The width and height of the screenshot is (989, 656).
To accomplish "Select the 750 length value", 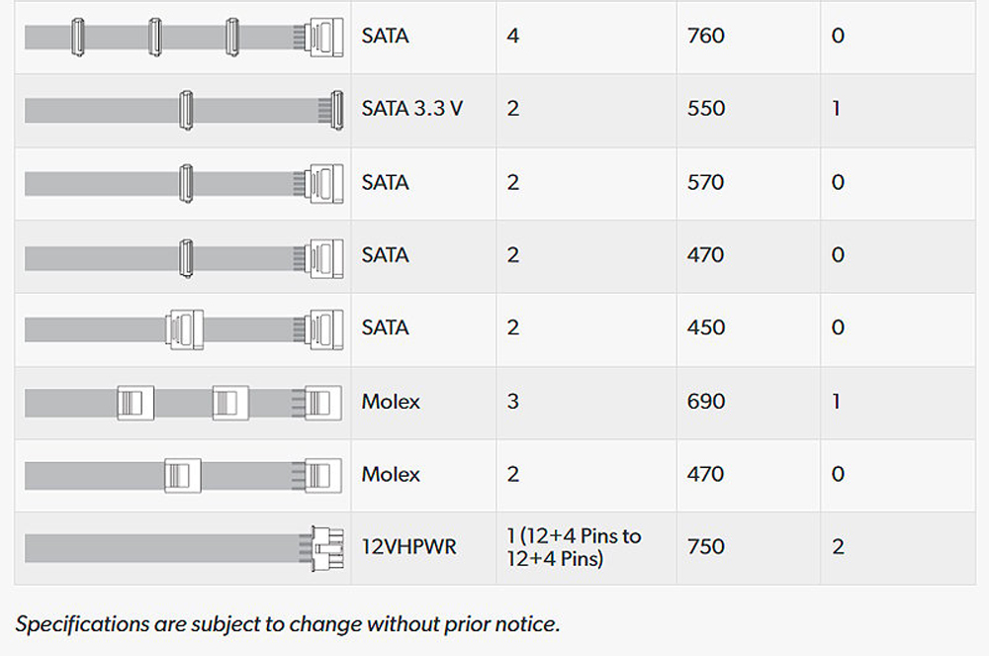I will pos(706,547).
